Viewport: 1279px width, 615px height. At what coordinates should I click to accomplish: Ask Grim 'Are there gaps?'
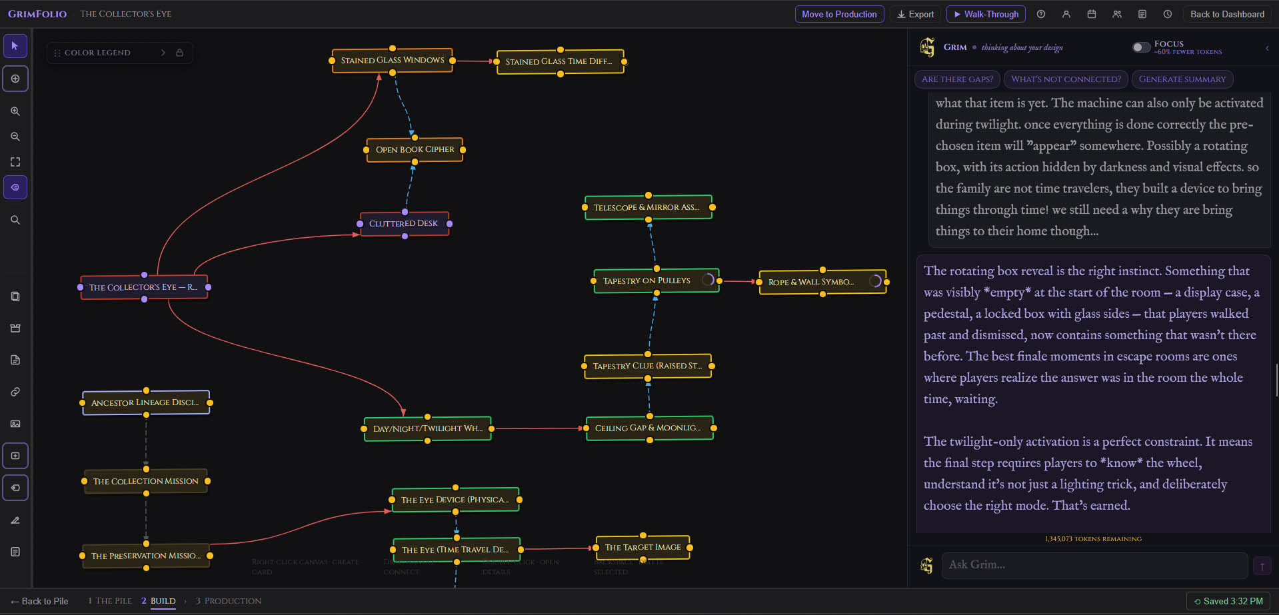click(x=957, y=79)
